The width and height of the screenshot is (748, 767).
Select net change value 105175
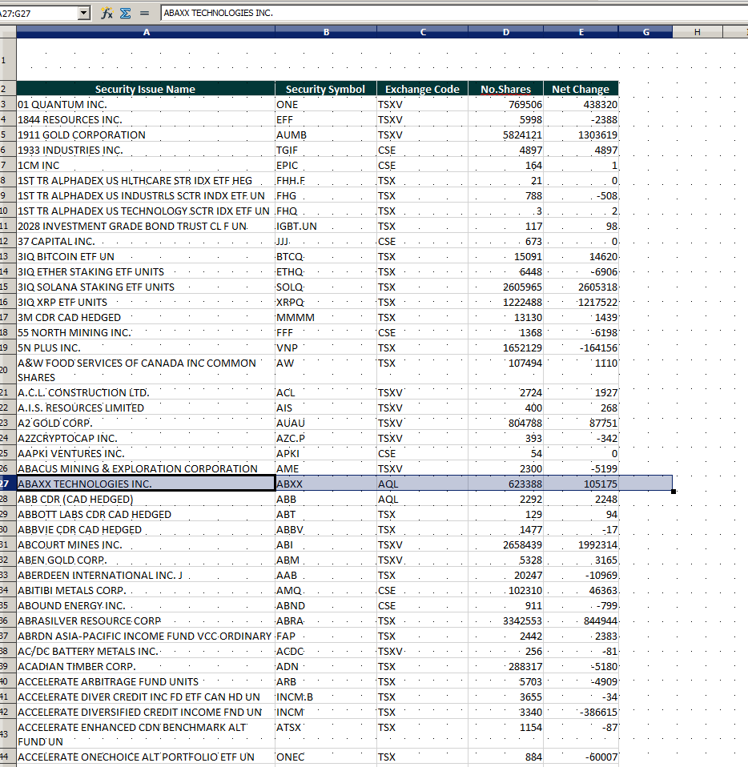coord(581,484)
